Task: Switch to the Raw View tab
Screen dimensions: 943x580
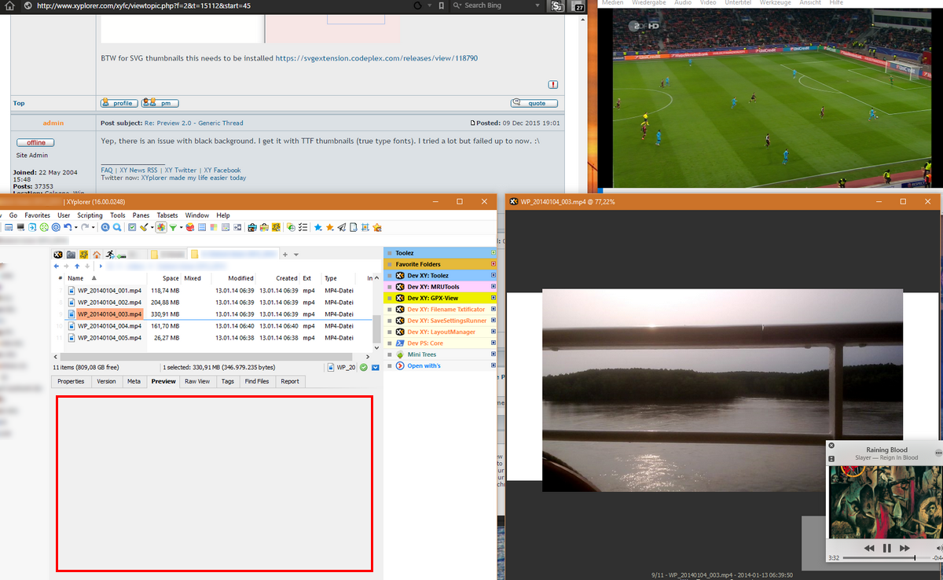Action: (x=196, y=381)
